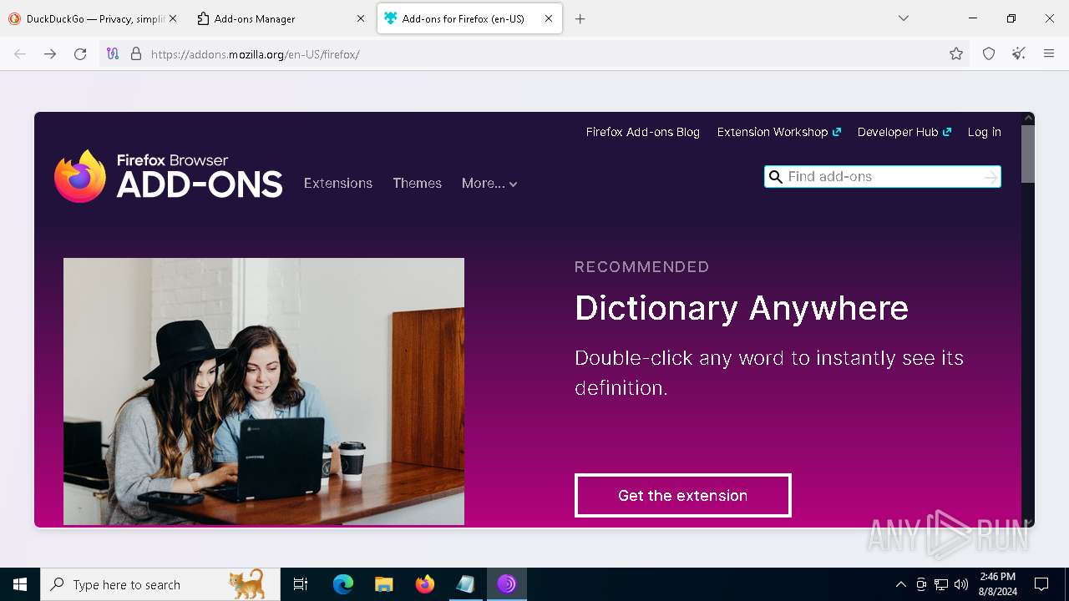Click the taskbar clock and date
Screen dimensions: 1069x601
(x=998, y=584)
